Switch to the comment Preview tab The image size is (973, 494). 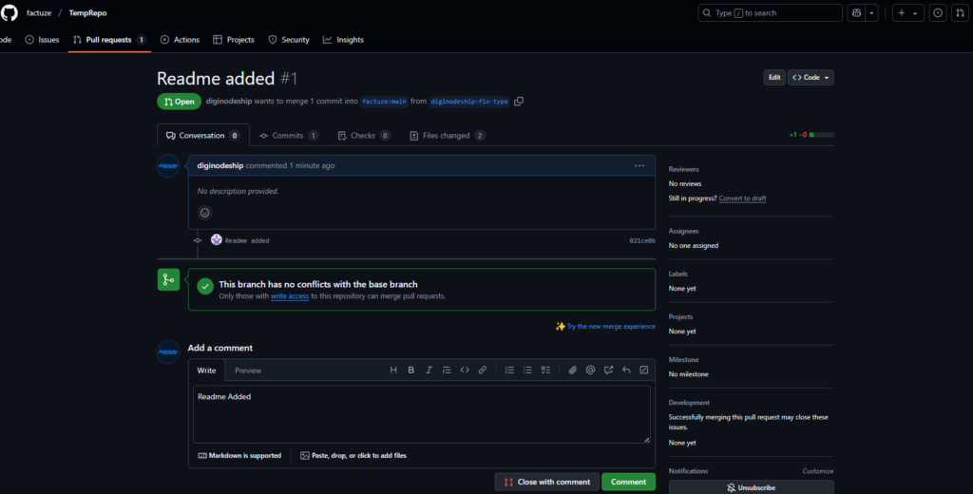(x=248, y=370)
